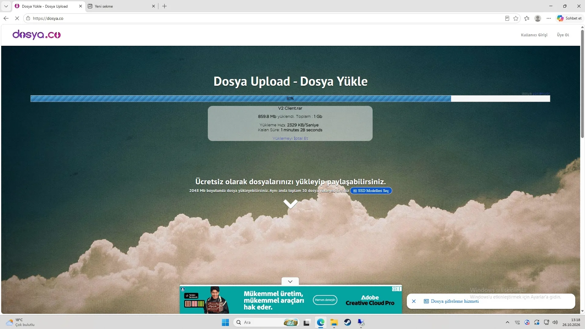Open the clock showing 13:18
585x329 pixels.
pyautogui.click(x=571, y=322)
